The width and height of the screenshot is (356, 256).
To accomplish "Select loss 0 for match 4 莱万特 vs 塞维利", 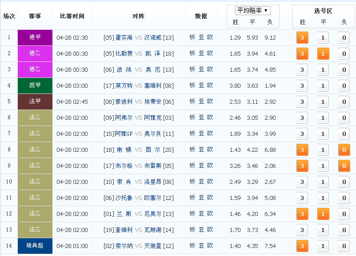I will (344, 86).
